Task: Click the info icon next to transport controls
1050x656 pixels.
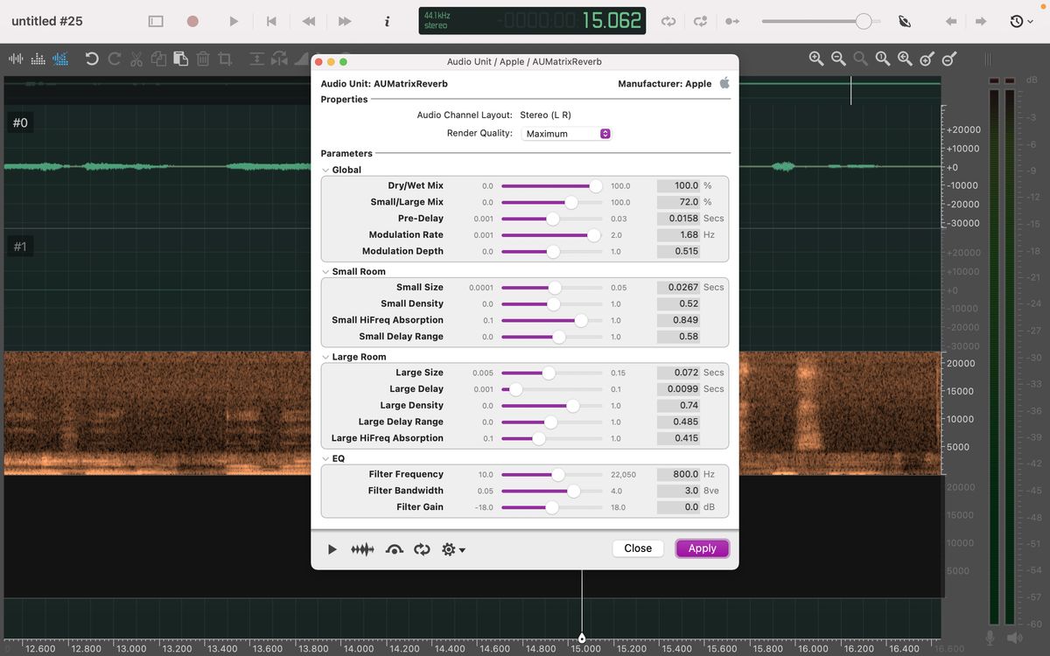Action: tap(387, 21)
